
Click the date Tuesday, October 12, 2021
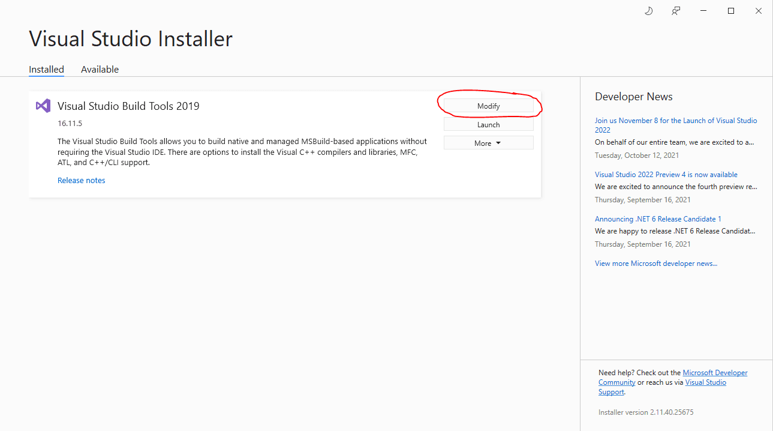637,155
